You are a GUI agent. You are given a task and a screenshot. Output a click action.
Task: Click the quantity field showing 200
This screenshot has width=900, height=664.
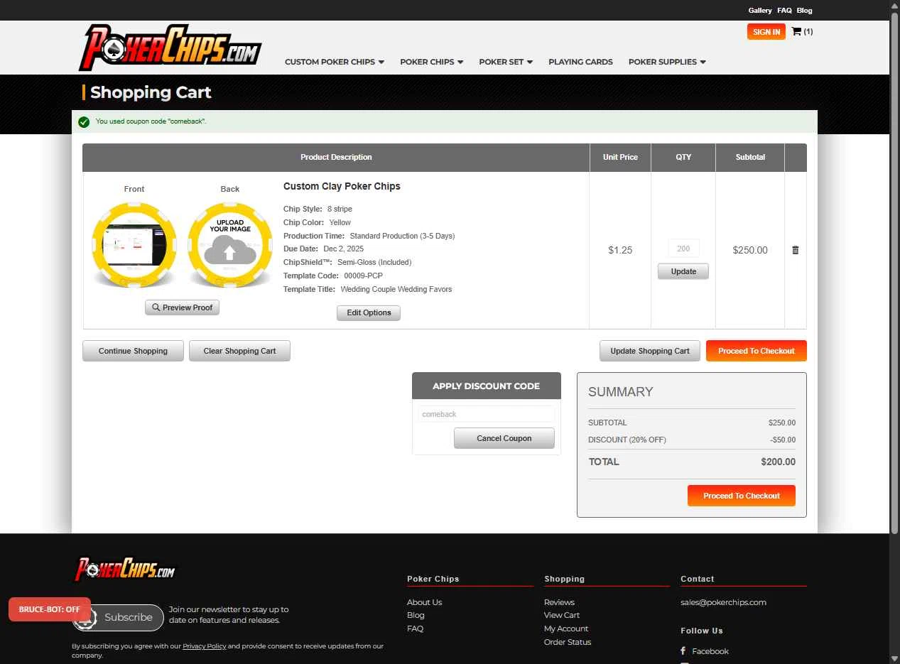[683, 249]
